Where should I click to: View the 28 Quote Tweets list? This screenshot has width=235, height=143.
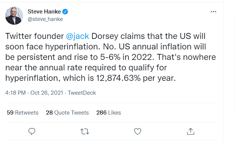(x=67, y=113)
